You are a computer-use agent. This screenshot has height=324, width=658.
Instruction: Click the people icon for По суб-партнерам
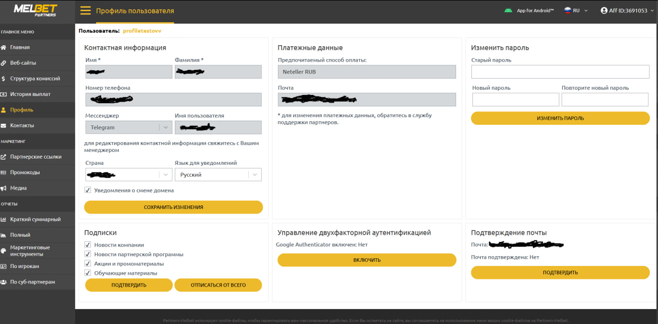tap(4, 282)
